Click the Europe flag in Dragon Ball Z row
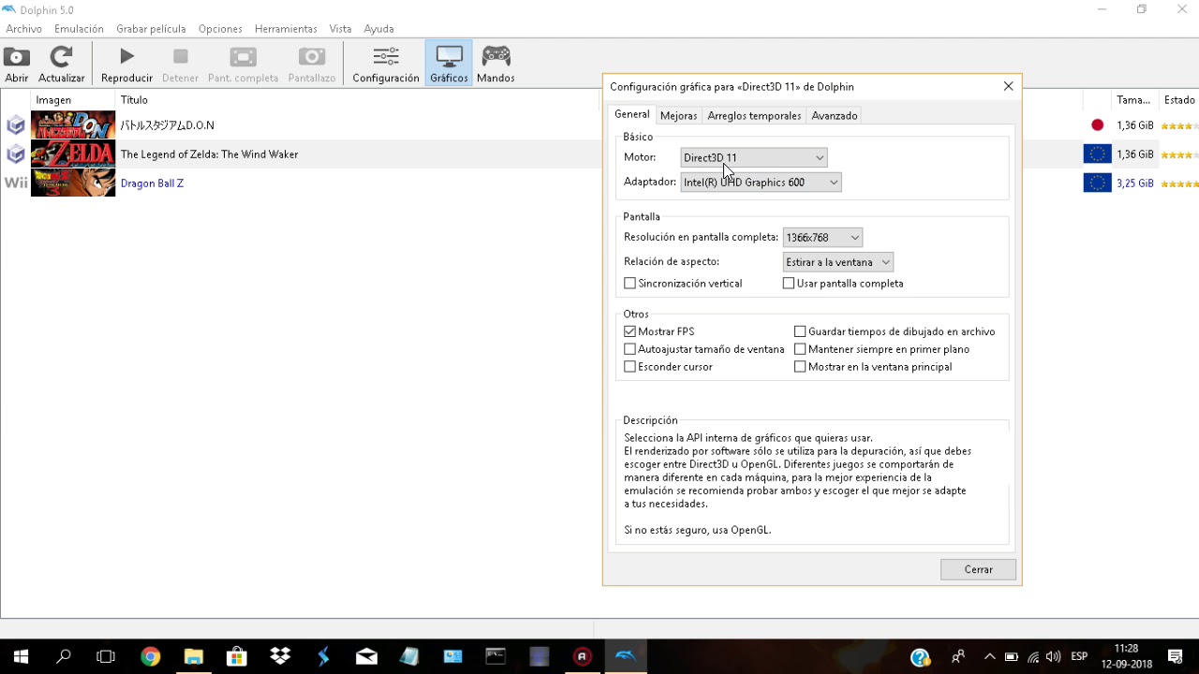 pos(1097,183)
